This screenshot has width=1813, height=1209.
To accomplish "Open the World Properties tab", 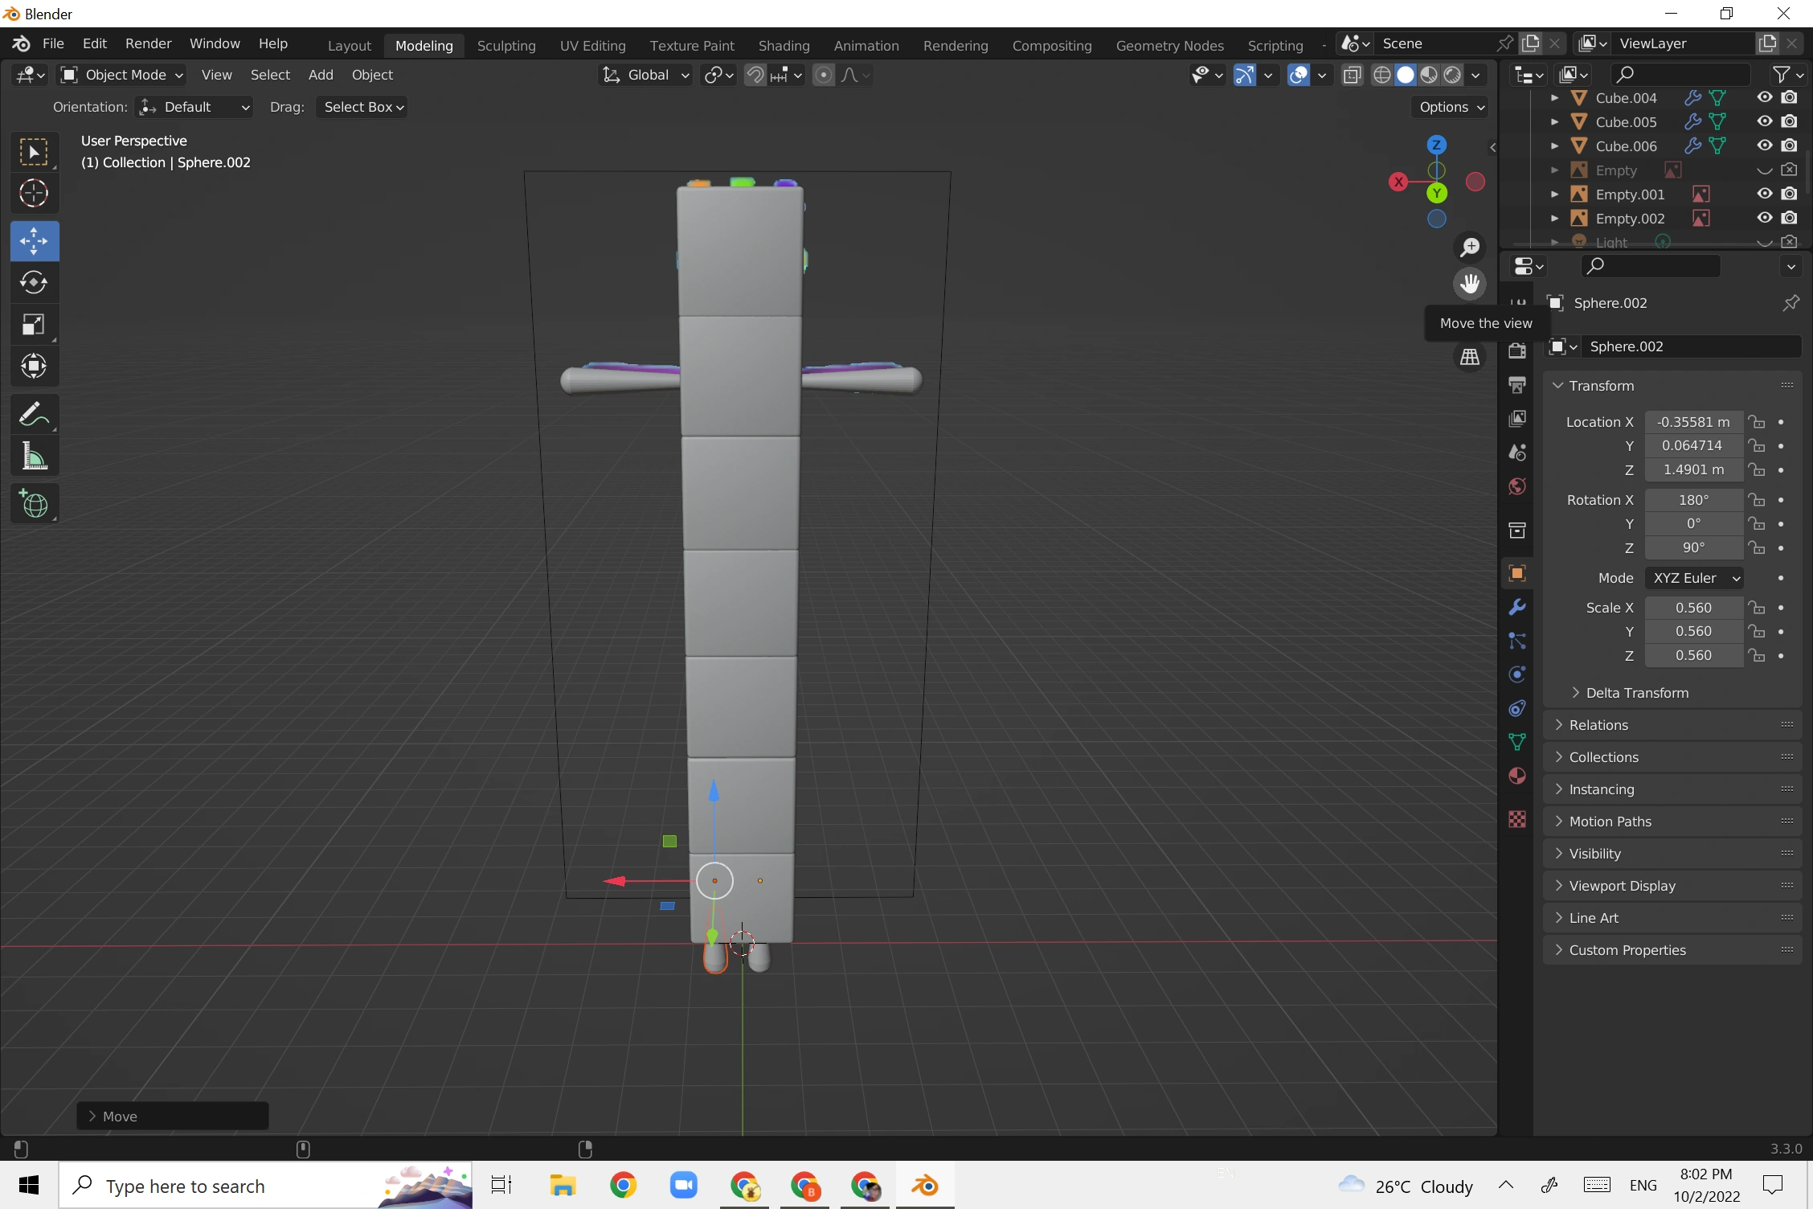I will click(1516, 486).
